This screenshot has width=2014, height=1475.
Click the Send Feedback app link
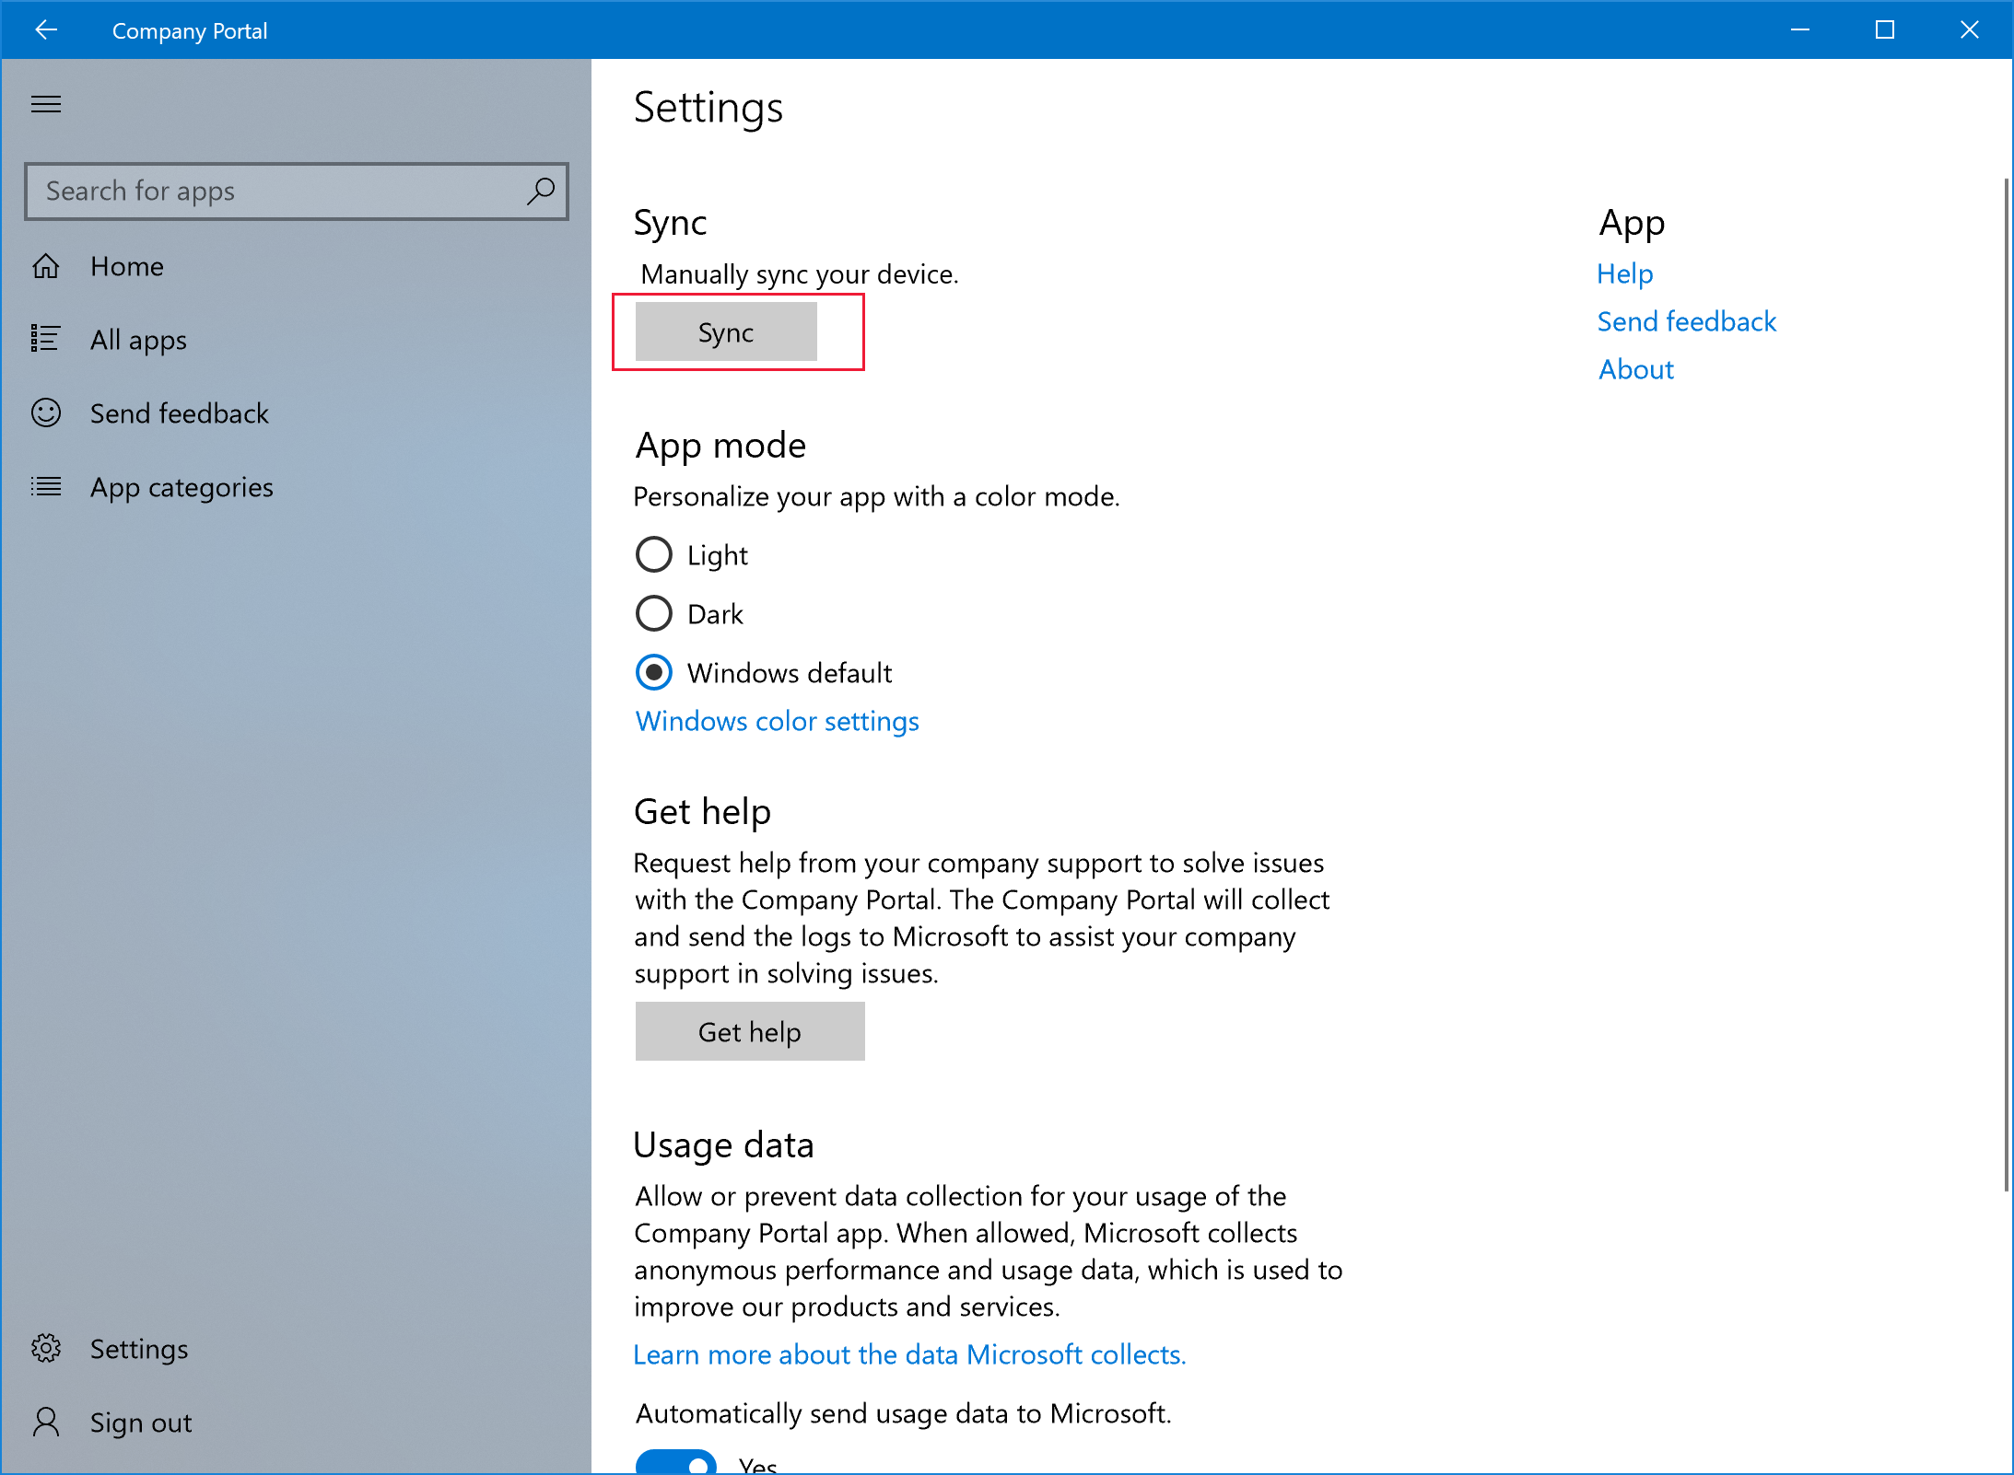1687,322
